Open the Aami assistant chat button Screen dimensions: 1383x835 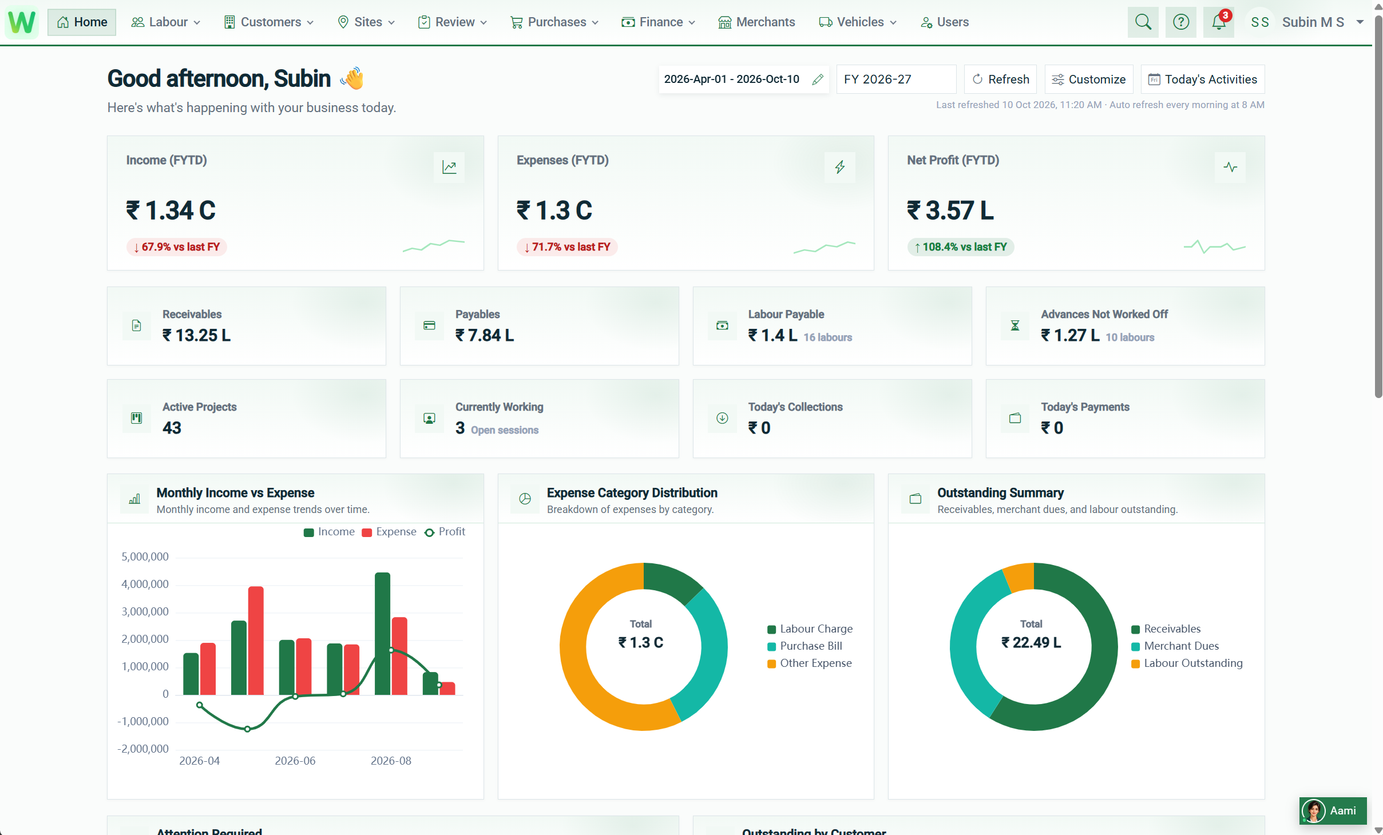pyautogui.click(x=1333, y=811)
